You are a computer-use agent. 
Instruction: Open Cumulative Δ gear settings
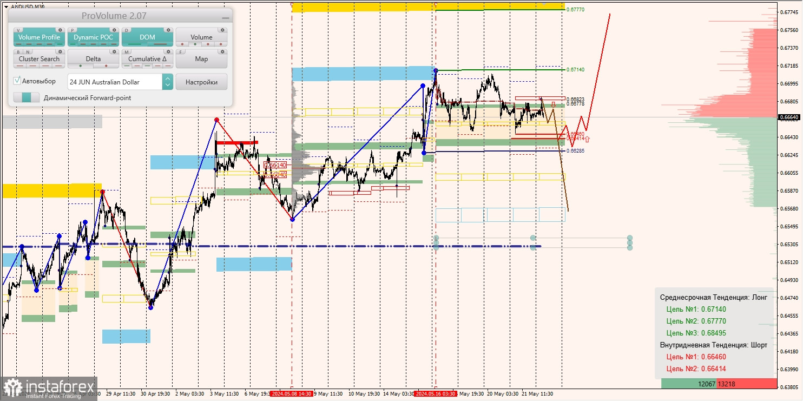tap(168, 51)
